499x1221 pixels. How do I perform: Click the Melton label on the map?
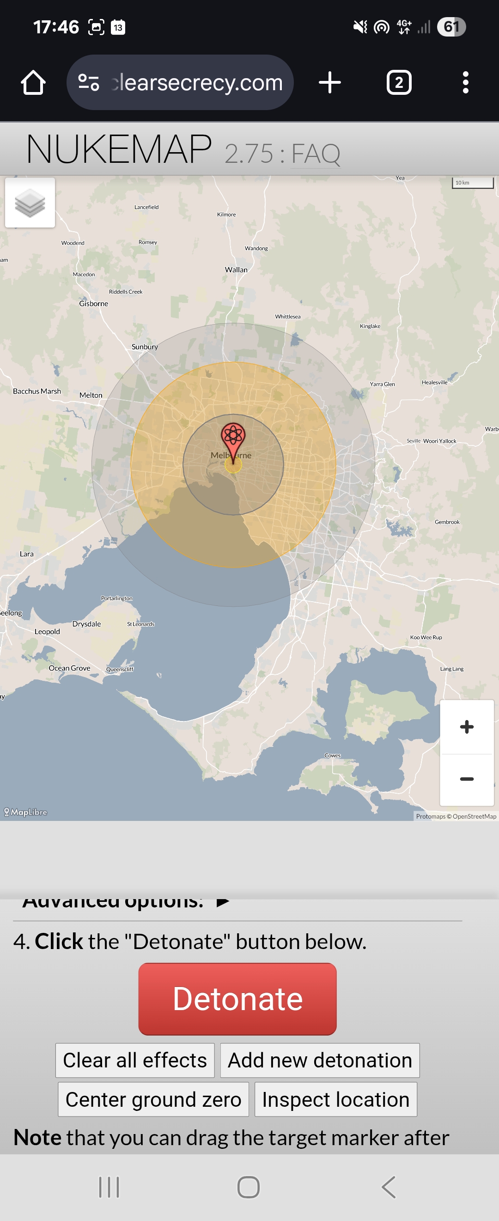(91, 395)
